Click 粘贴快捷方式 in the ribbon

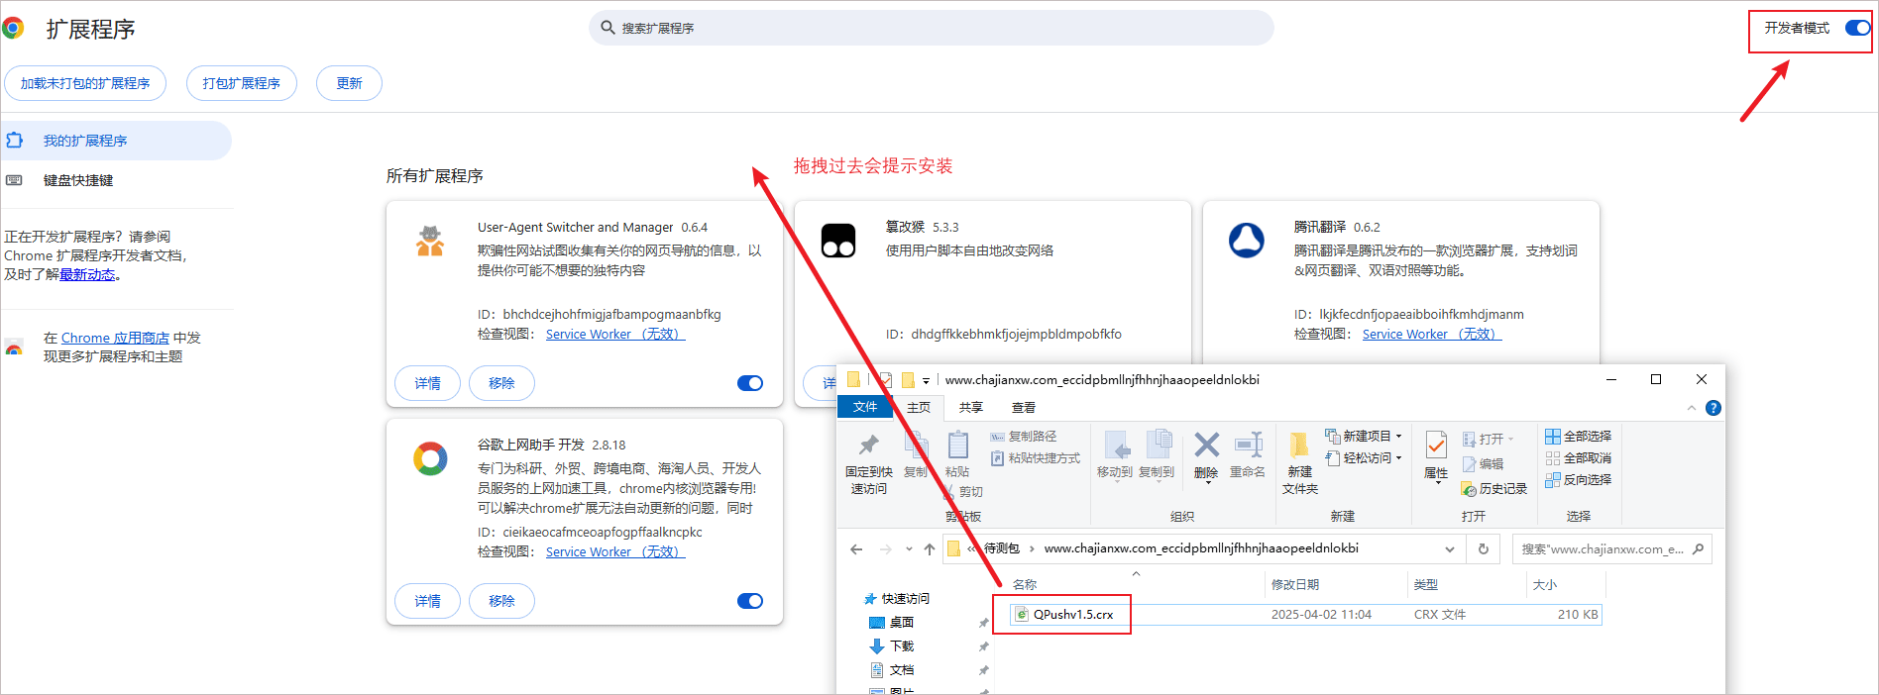pyautogui.click(x=1036, y=458)
